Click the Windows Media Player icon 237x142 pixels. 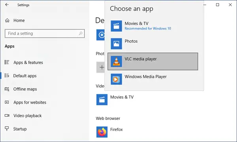[117, 79]
